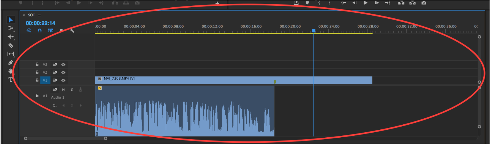Select the Track Select Forward tool
This screenshot has width=491, height=145.
pyautogui.click(x=11, y=28)
